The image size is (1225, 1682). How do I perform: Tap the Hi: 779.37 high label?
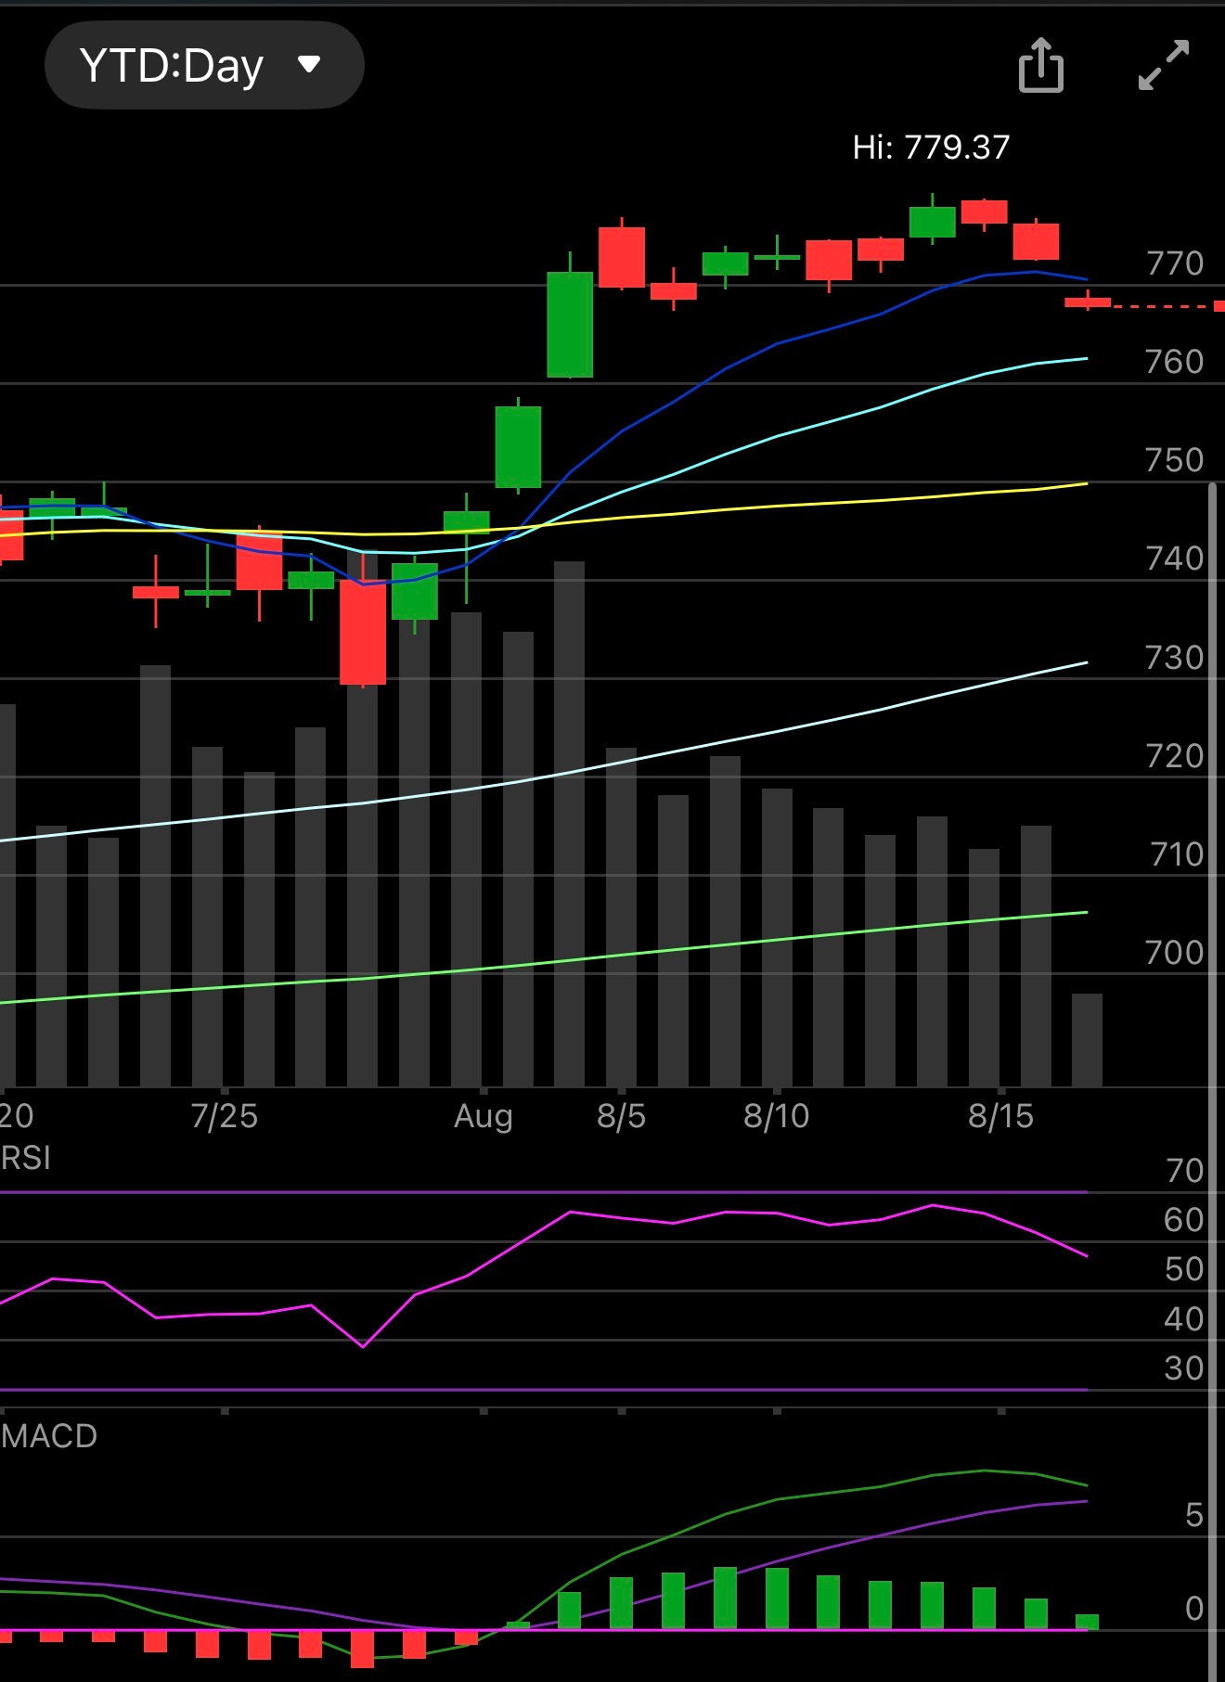click(931, 147)
